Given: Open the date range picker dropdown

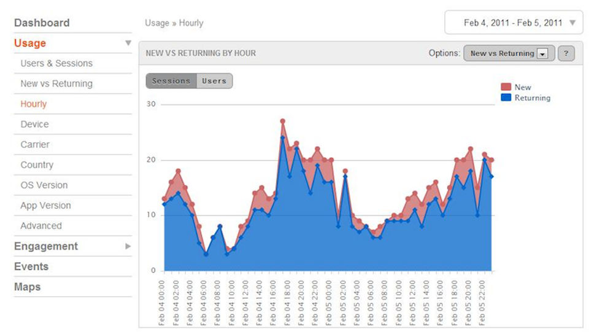Looking at the screenshot, I should [514, 23].
